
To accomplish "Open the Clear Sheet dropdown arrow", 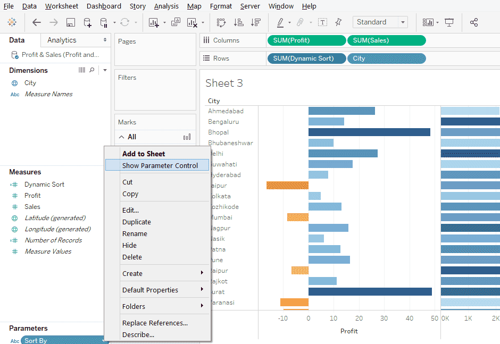I will click(x=203, y=23).
